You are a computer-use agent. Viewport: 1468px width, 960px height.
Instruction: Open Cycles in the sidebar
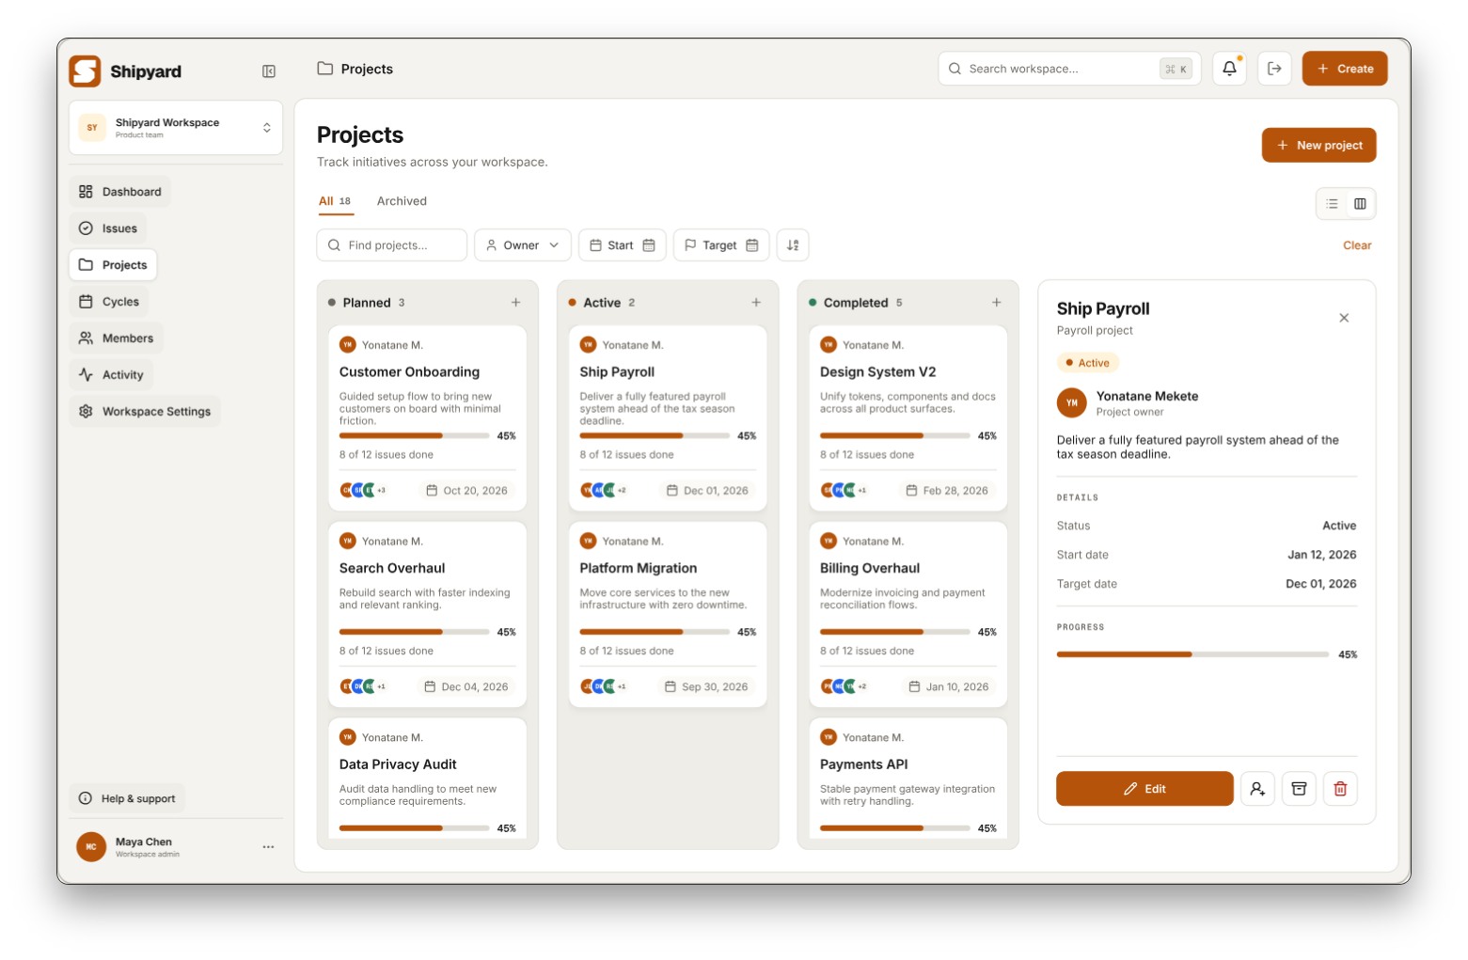click(x=109, y=302)
